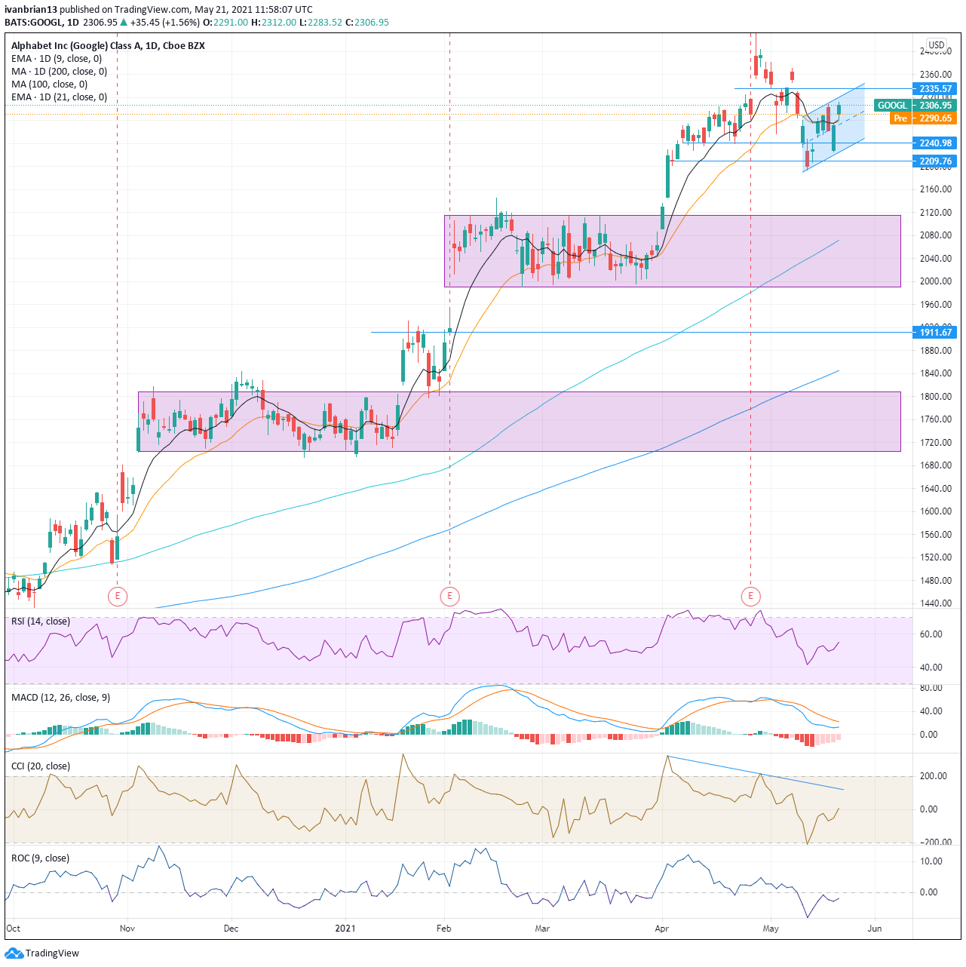Click the earnings marker E near Feb
The image size is (966, 967).
point(449,597)
